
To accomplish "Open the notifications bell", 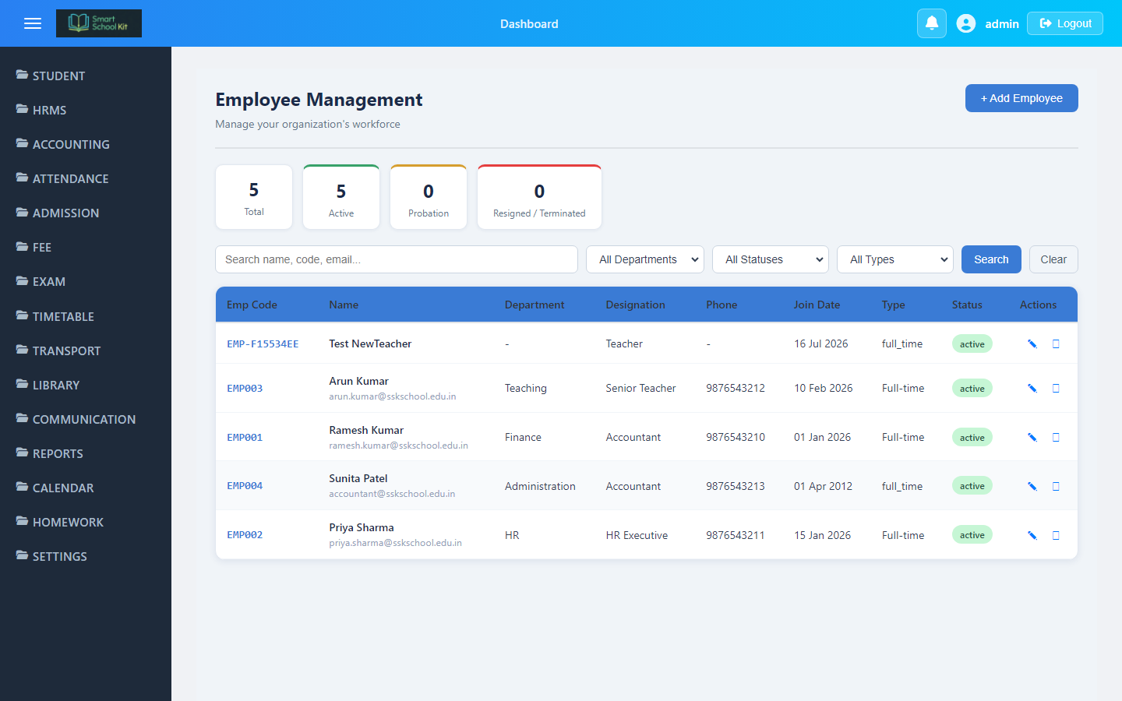I will coord(932,23).
